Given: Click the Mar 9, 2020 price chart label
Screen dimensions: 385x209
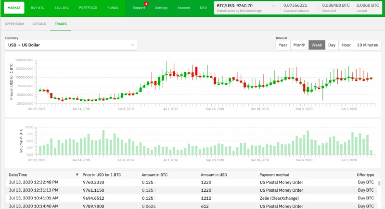Looking at the screenshot, I should pyautogui.click(x=304, y=109).
